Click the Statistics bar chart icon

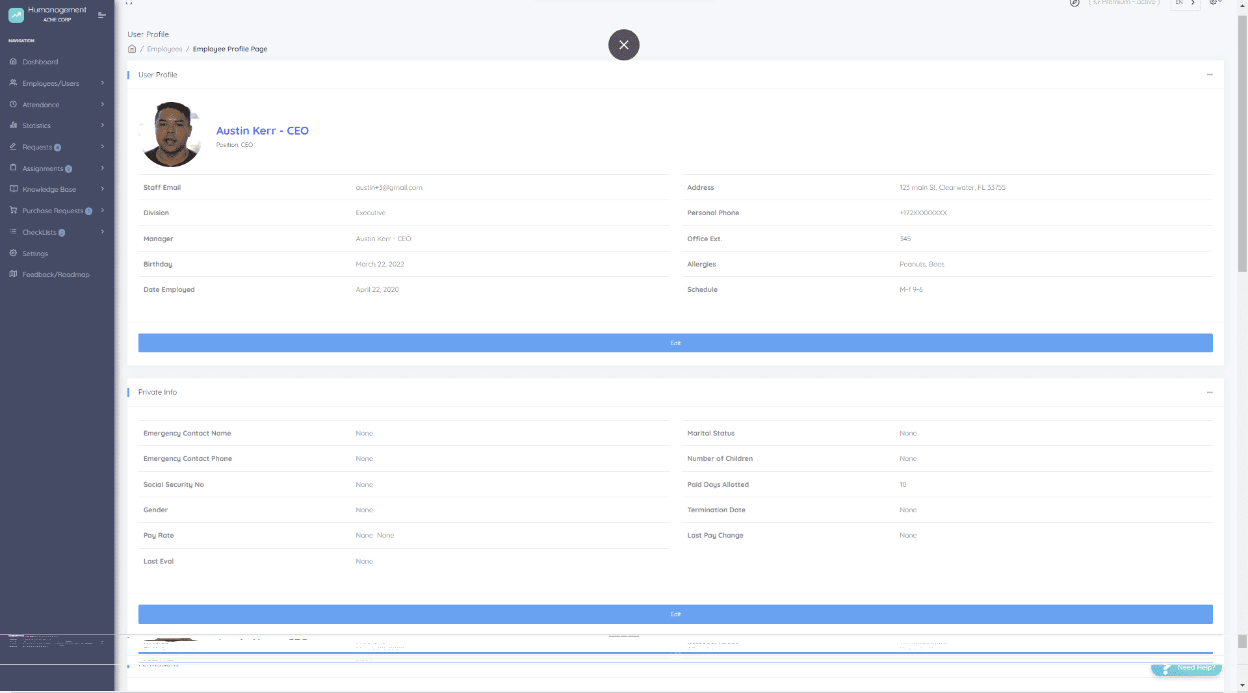tap(13, 125)
